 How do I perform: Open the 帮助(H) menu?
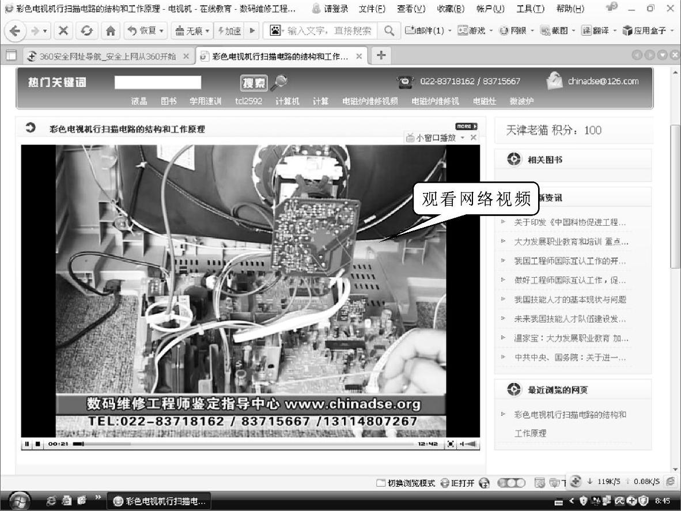point(570,8)
